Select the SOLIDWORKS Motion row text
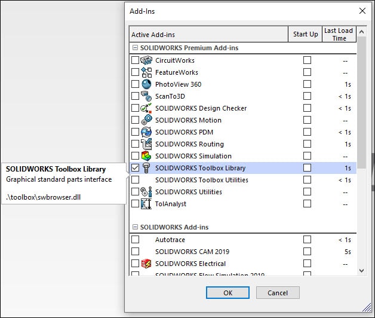Image resolution: width=375 pixels, height=318 pixels. (x=188, y=120)
